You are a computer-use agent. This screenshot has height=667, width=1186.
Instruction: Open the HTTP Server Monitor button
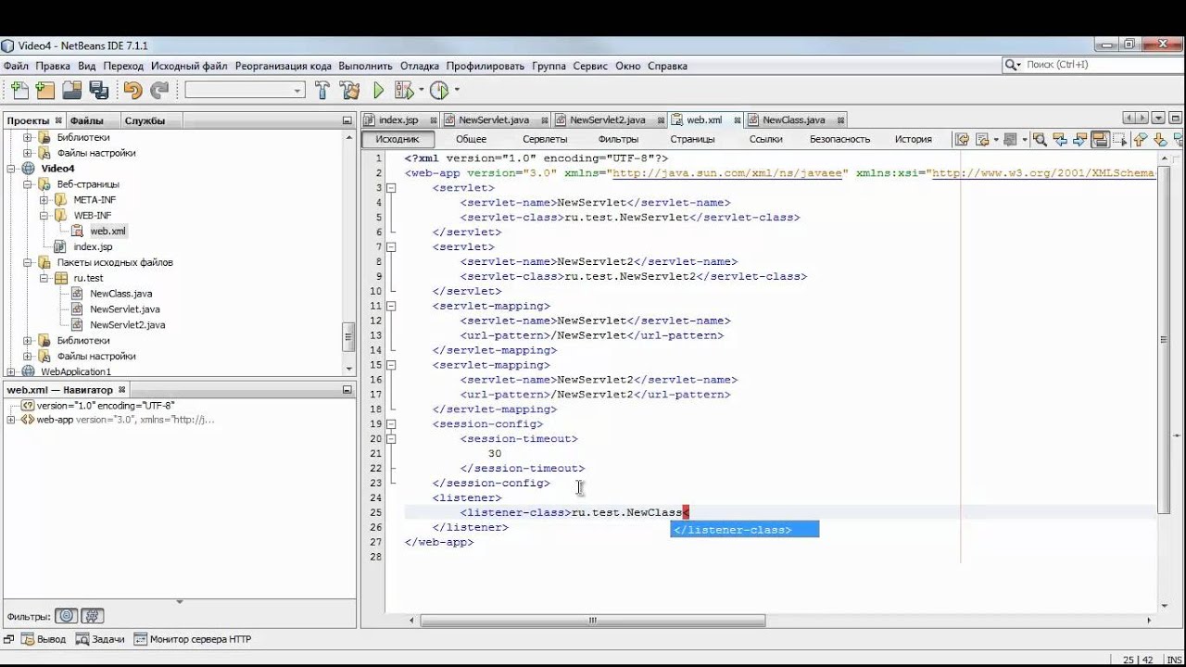click(193, 639)
